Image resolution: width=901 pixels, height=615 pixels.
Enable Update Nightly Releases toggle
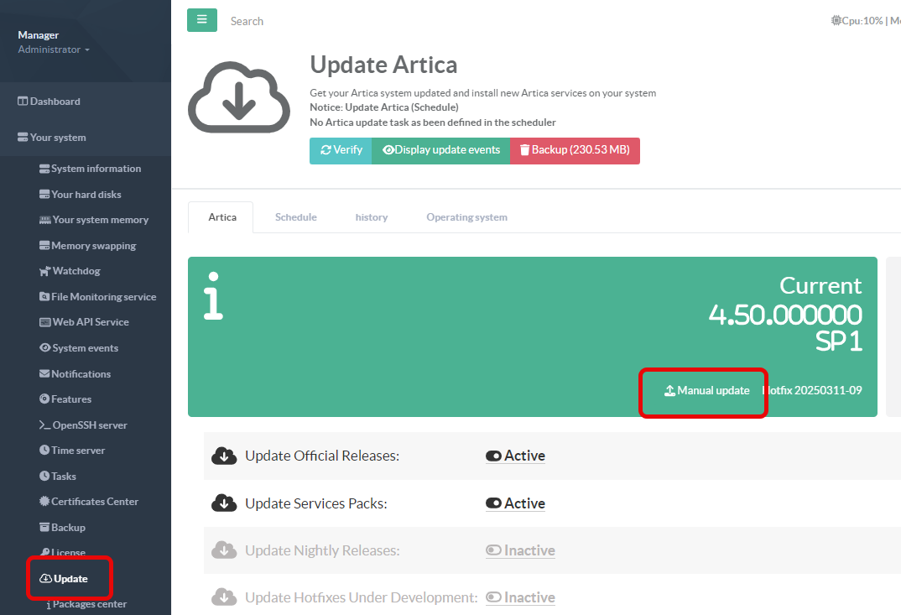click(x=493, y=551)
